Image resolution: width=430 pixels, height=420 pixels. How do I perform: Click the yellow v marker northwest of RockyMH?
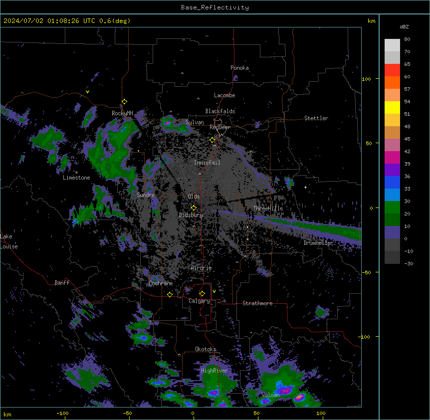[87, 92]
